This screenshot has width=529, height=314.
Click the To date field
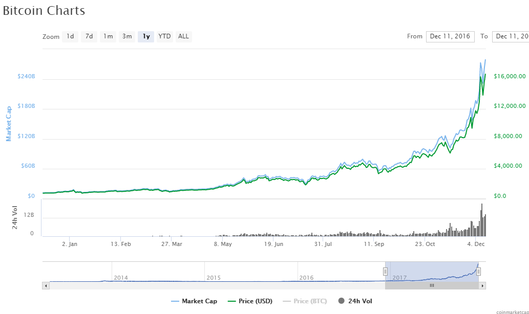511,36
